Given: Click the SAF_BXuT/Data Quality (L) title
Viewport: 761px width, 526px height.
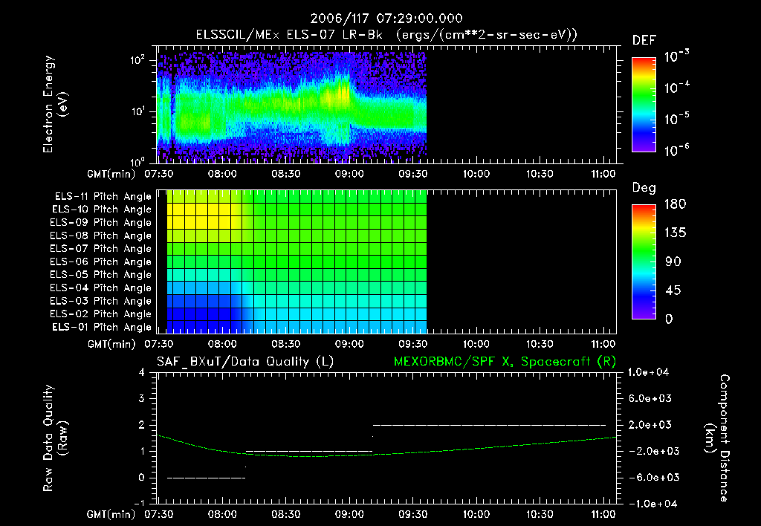Looking at the screenshot, I should point(245,362).
